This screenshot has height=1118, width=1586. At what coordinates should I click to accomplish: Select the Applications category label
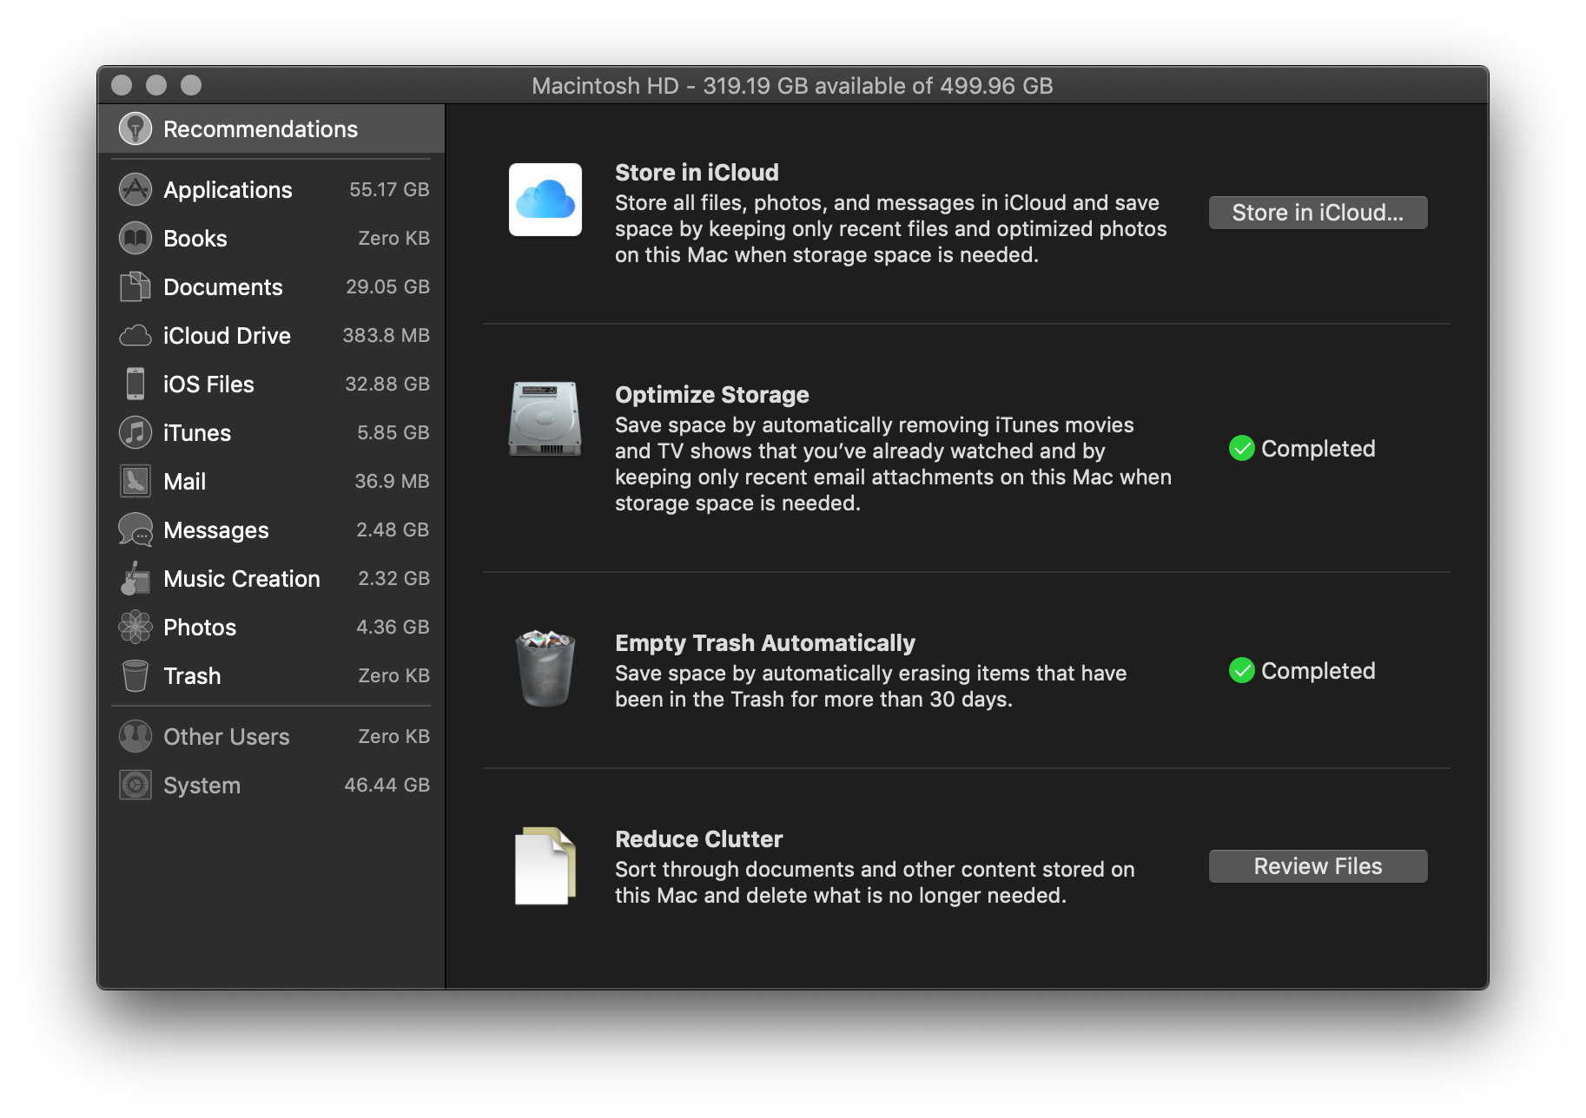[x=228, y=189]
